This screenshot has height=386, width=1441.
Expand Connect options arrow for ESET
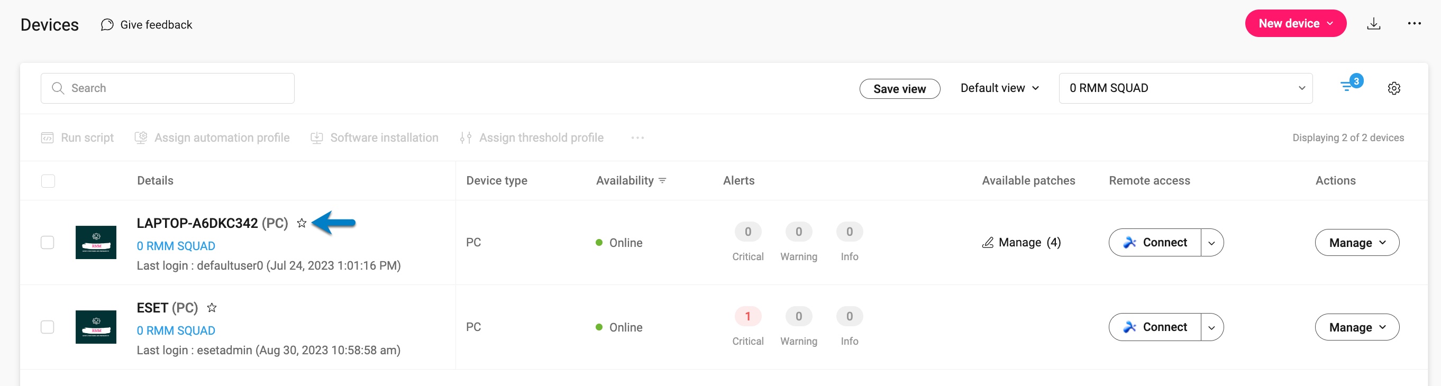(x=1211, y=327)
